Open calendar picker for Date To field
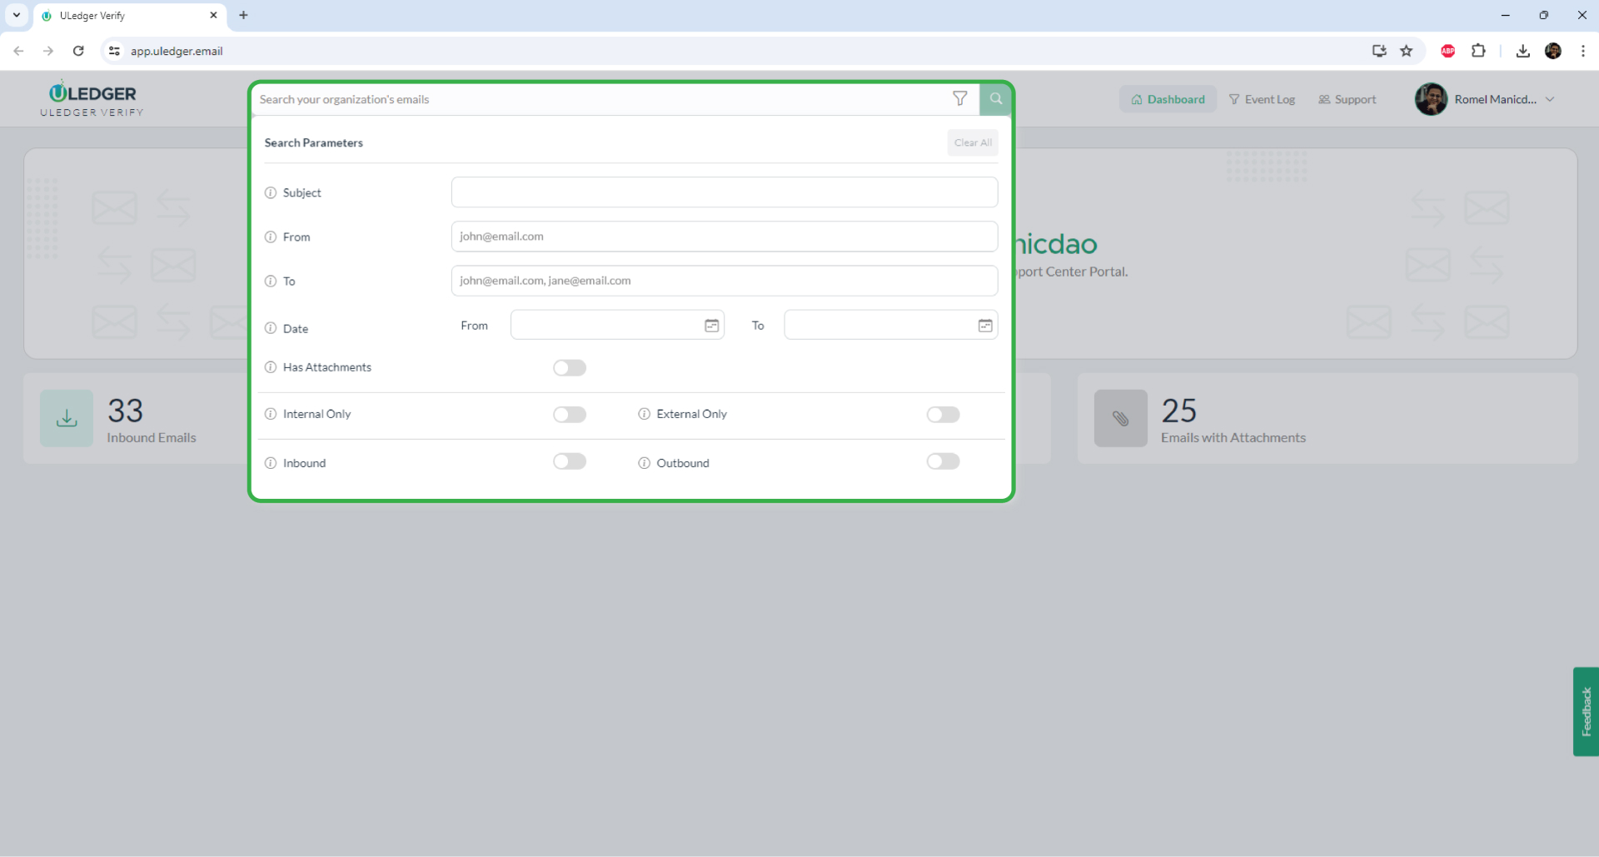The height and width of the screenshot is (857, 1599). coord(985,326)
